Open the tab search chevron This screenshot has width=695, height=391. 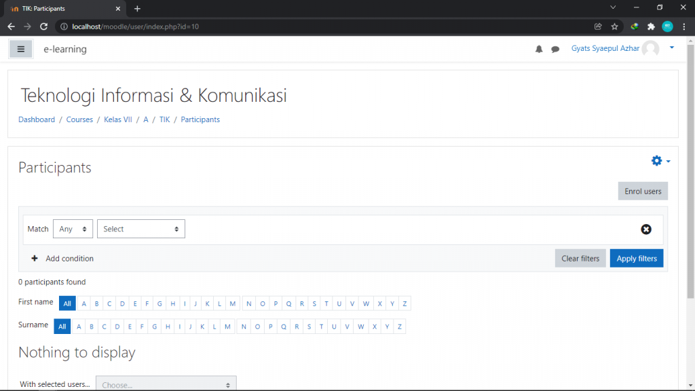[613, 7]
